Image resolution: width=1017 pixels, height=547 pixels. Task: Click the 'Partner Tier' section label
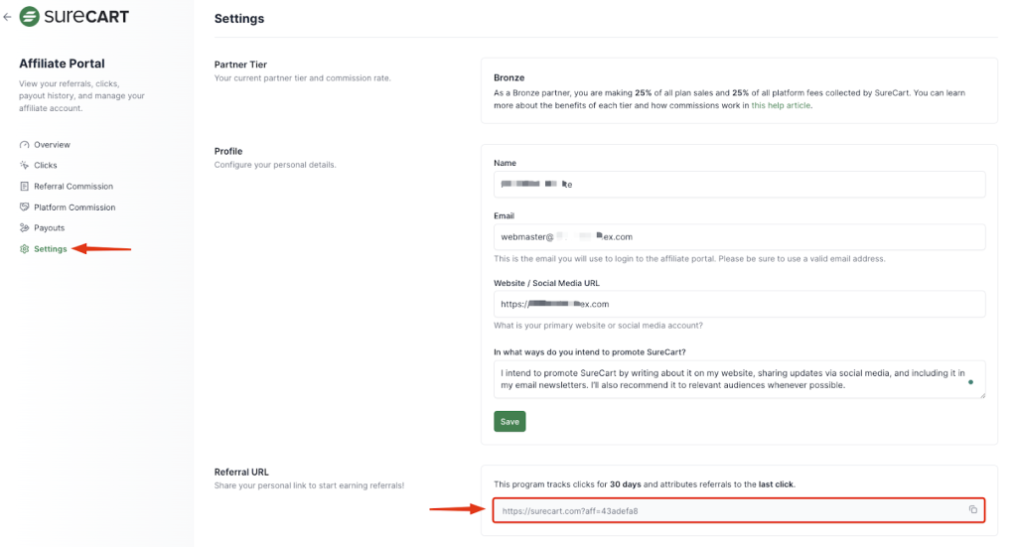pos(240,65)
